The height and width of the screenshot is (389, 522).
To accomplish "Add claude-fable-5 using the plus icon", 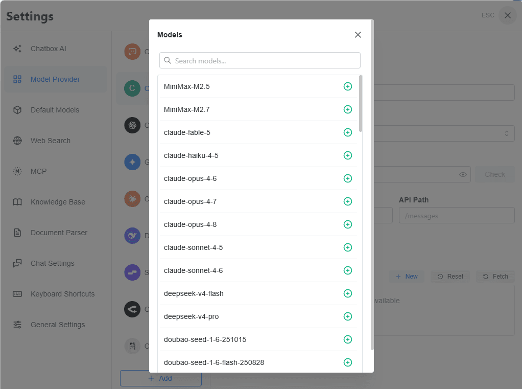I will point(347,132).
